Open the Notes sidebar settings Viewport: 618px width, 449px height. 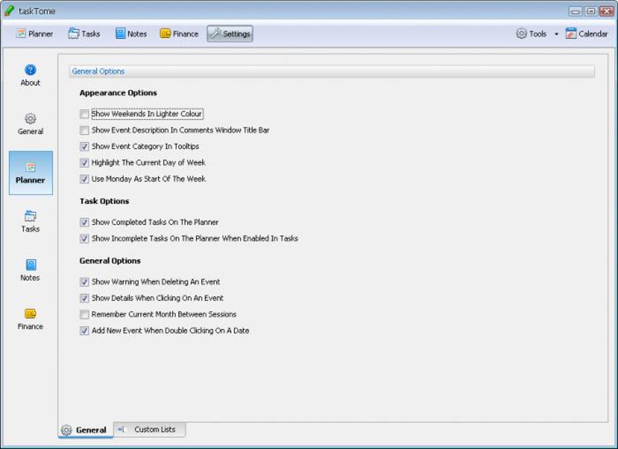[30, 270]
